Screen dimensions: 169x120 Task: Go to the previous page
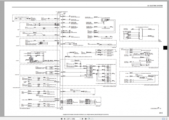pos(65,119)
